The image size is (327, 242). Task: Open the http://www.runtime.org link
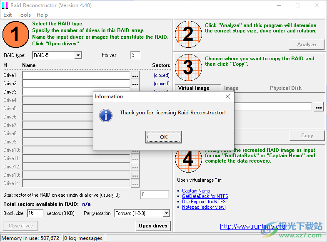click(x=252, y=226)
